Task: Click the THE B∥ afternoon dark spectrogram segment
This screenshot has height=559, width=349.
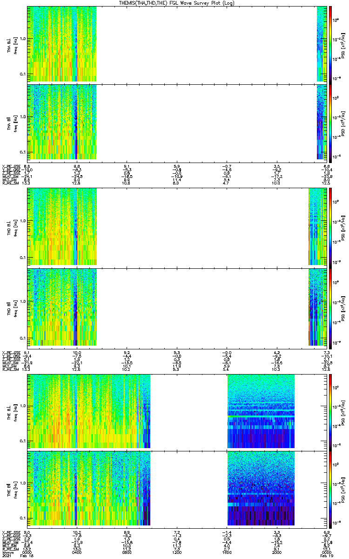Action: pyautogui.click(x=261, y=488)
